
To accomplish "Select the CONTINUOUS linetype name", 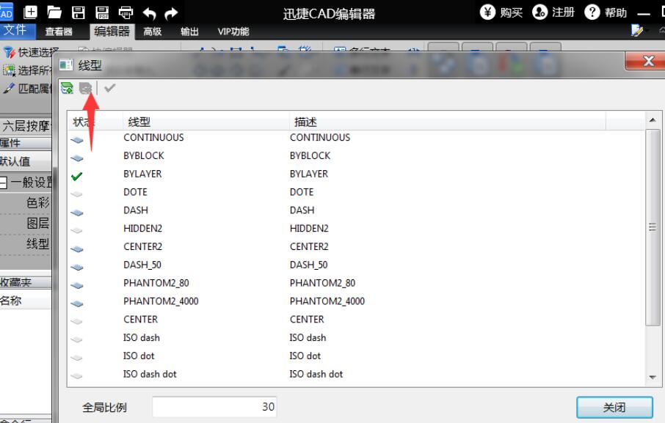I will point(153,138).
